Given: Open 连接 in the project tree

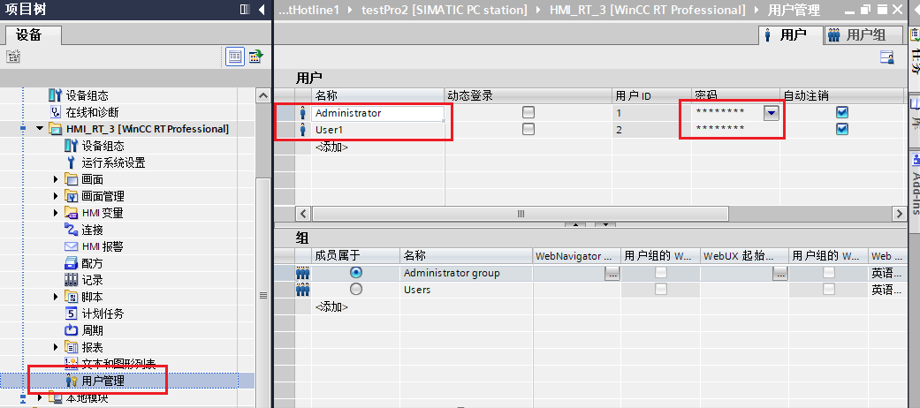Looking at the screenshot, I should click(x=92, y=230).
